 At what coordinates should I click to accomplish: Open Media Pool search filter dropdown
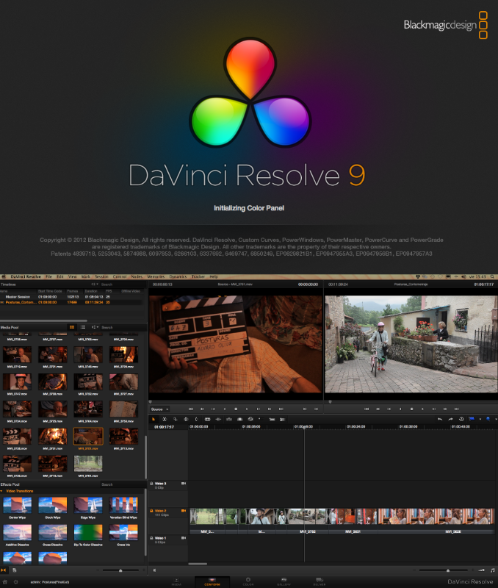(x=95, y=327)
